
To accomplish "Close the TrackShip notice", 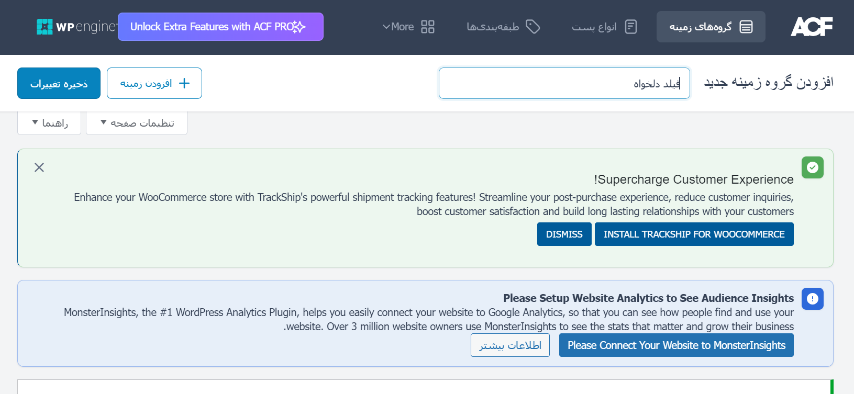I will tap(39, 167).
